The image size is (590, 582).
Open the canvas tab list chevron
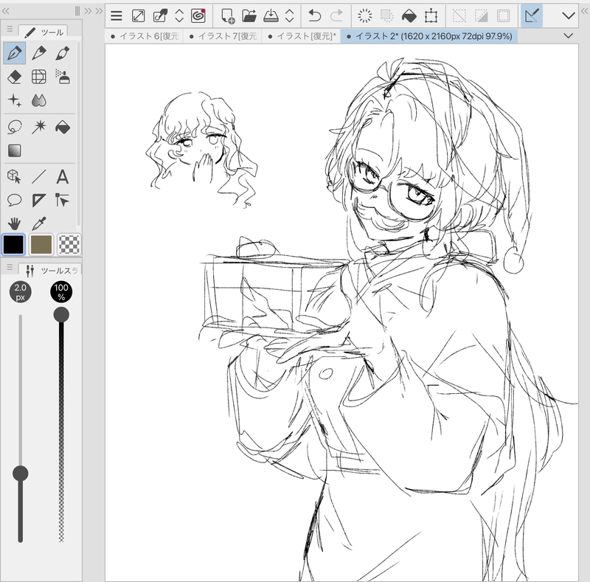coord(568,35)
